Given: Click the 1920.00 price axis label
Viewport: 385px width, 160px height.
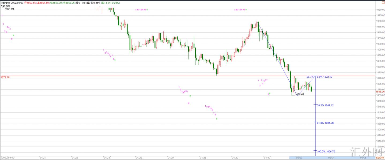Looking at the screenshot, I should [x=380, y=21].
